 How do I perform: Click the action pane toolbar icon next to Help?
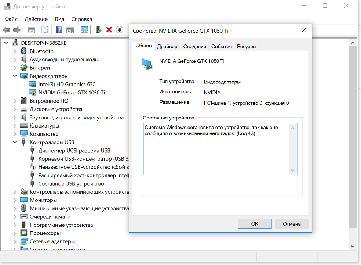coord(70,30)
